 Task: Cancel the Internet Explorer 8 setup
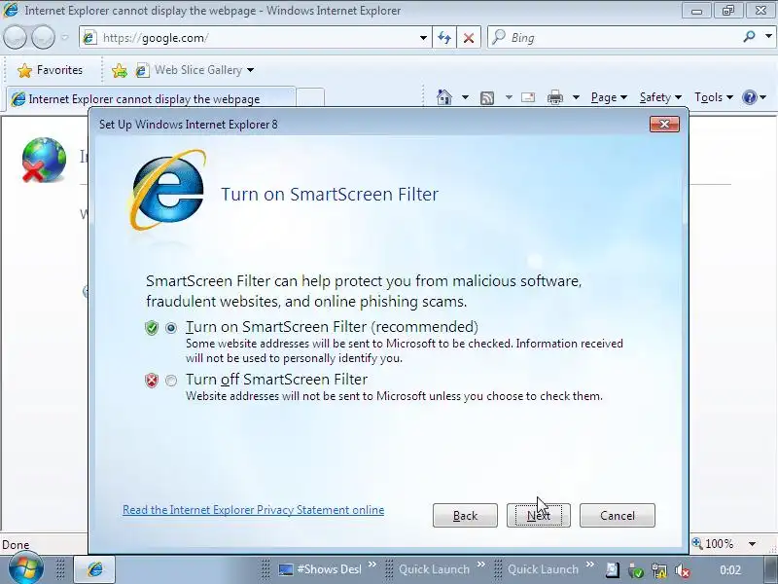coord(618,516)
